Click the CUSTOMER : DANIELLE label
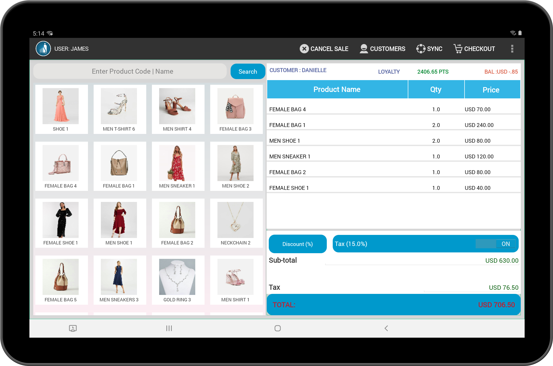 coord(298,70)
